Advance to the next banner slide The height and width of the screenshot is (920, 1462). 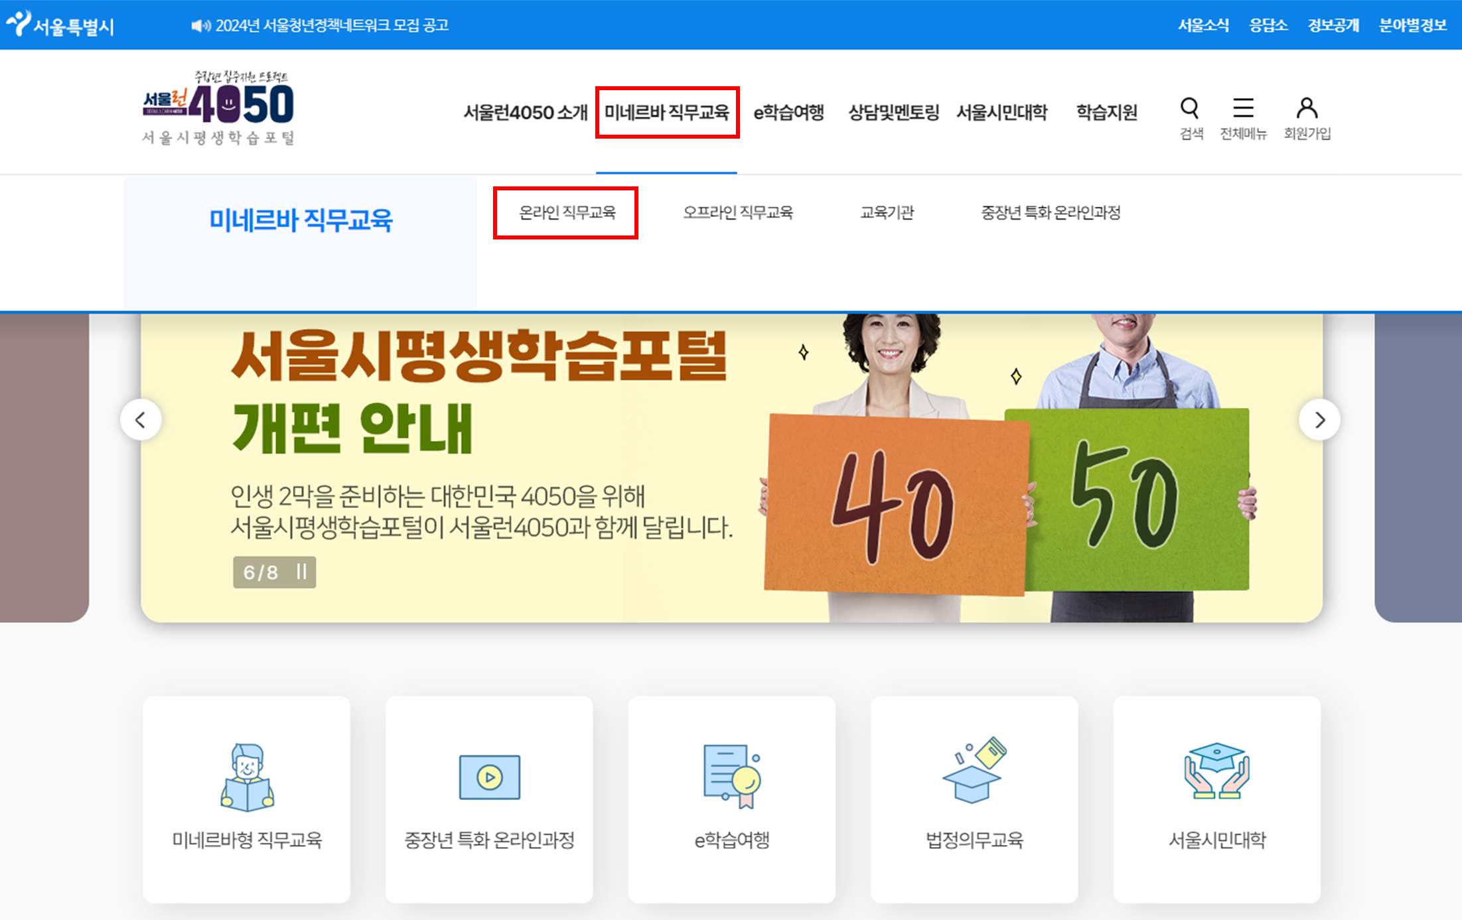point(1320,420)
